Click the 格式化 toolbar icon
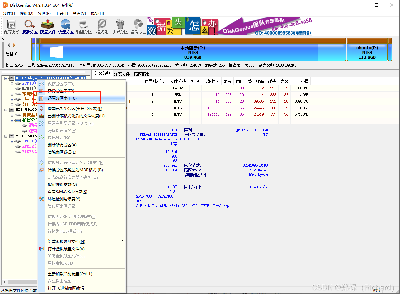Screen dimensions: 400x294 coord(102,26)
